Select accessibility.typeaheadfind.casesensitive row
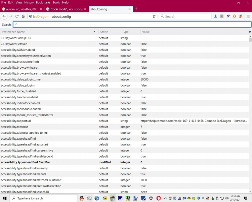252x202 pixels. [x=124, y=150]
